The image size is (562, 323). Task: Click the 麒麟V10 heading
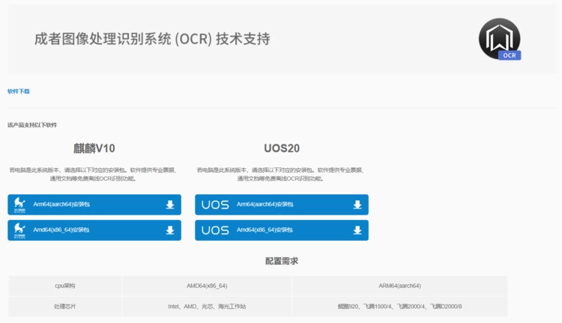coord(94,148)
